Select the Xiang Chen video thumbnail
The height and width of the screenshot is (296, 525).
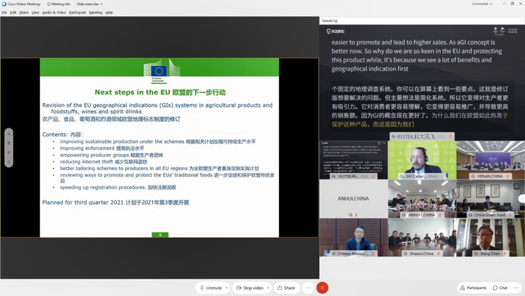pos(490,237)
